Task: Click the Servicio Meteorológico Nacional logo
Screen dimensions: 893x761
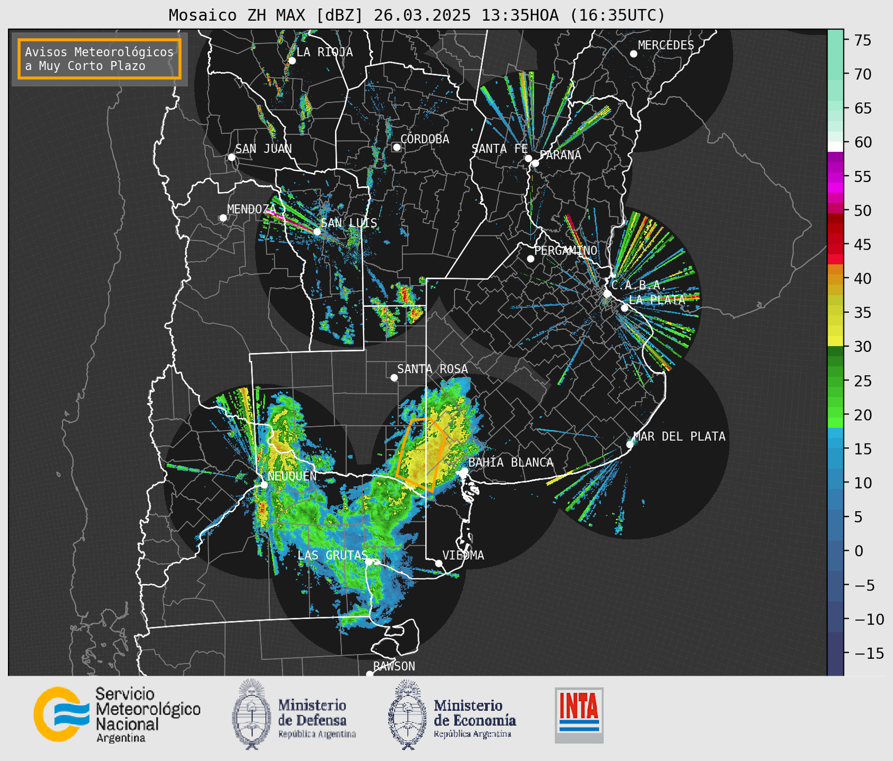Action: (117, 714)
